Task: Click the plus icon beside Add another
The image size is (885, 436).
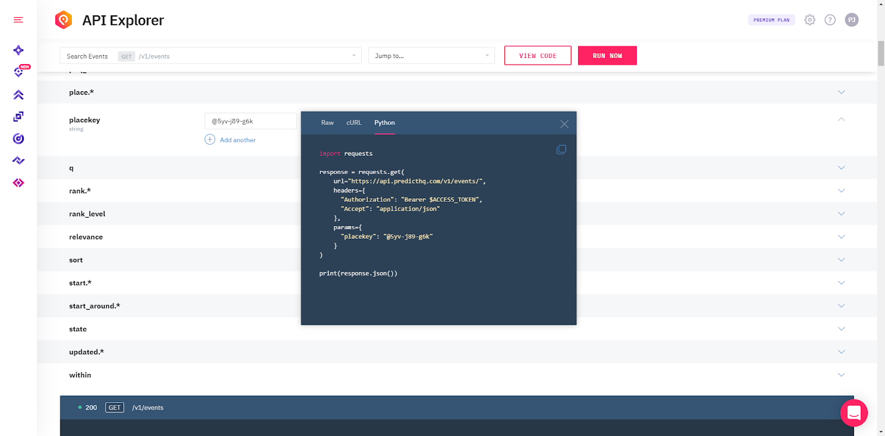Action: coord(210,139)
